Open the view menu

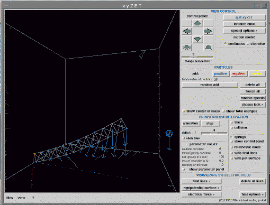tap(21, 198)
